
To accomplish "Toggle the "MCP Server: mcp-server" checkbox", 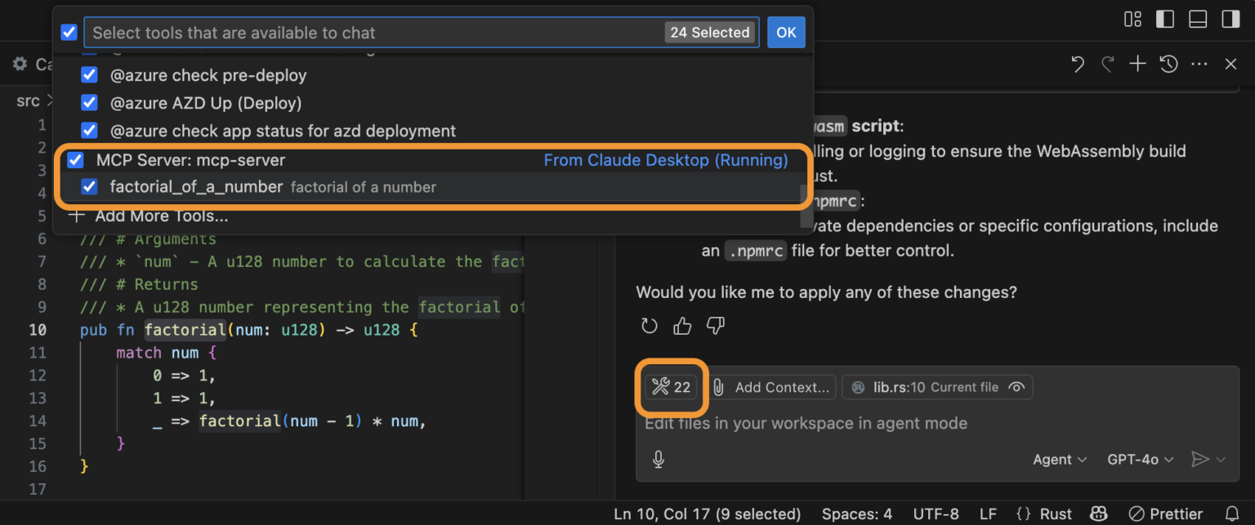I will pos(75,160).
